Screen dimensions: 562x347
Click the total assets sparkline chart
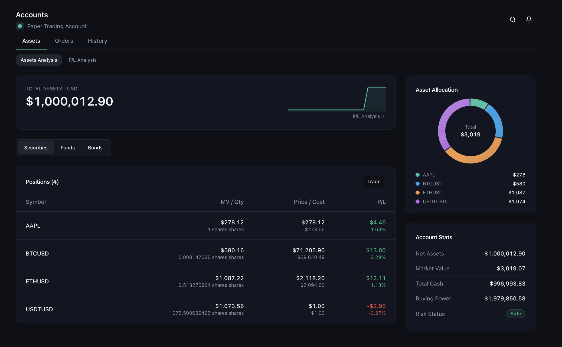[x=337, y=99]
